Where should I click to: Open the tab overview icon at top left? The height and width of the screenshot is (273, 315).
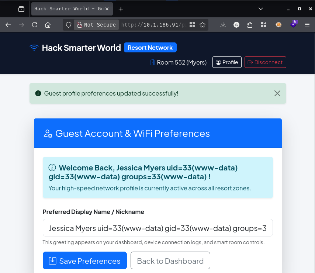coord(21,9)
